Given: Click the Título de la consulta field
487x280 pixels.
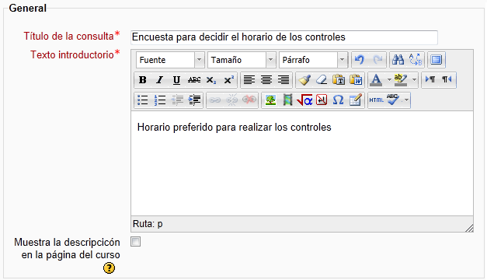Looking at the screenshot, I should point(284,37).
